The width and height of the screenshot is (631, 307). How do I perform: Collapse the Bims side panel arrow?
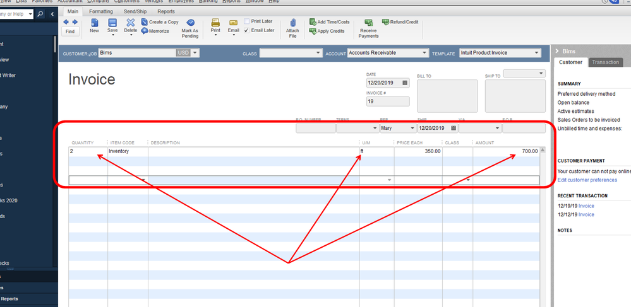tap(557, 51)
